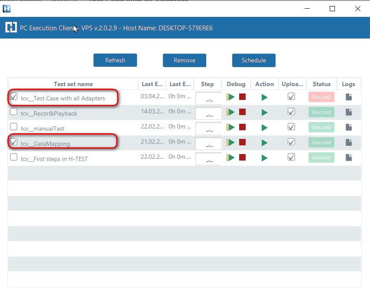Play action for tcv__First steps in H-TEST
The image size is (370, 296).
[264, 158]
